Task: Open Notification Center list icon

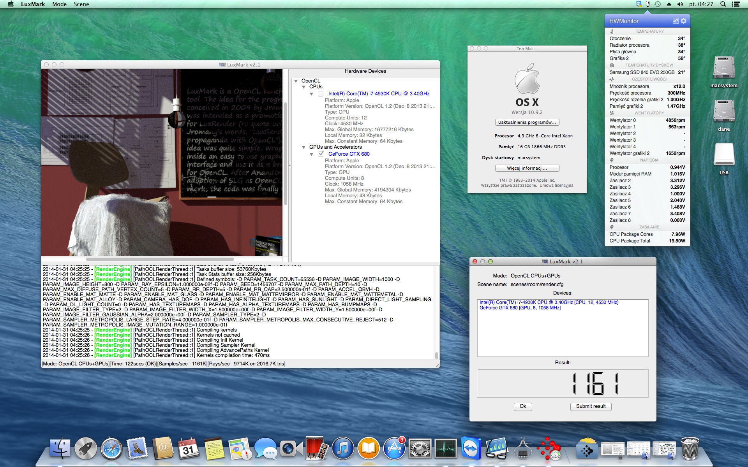Action: tap(736, 4)
